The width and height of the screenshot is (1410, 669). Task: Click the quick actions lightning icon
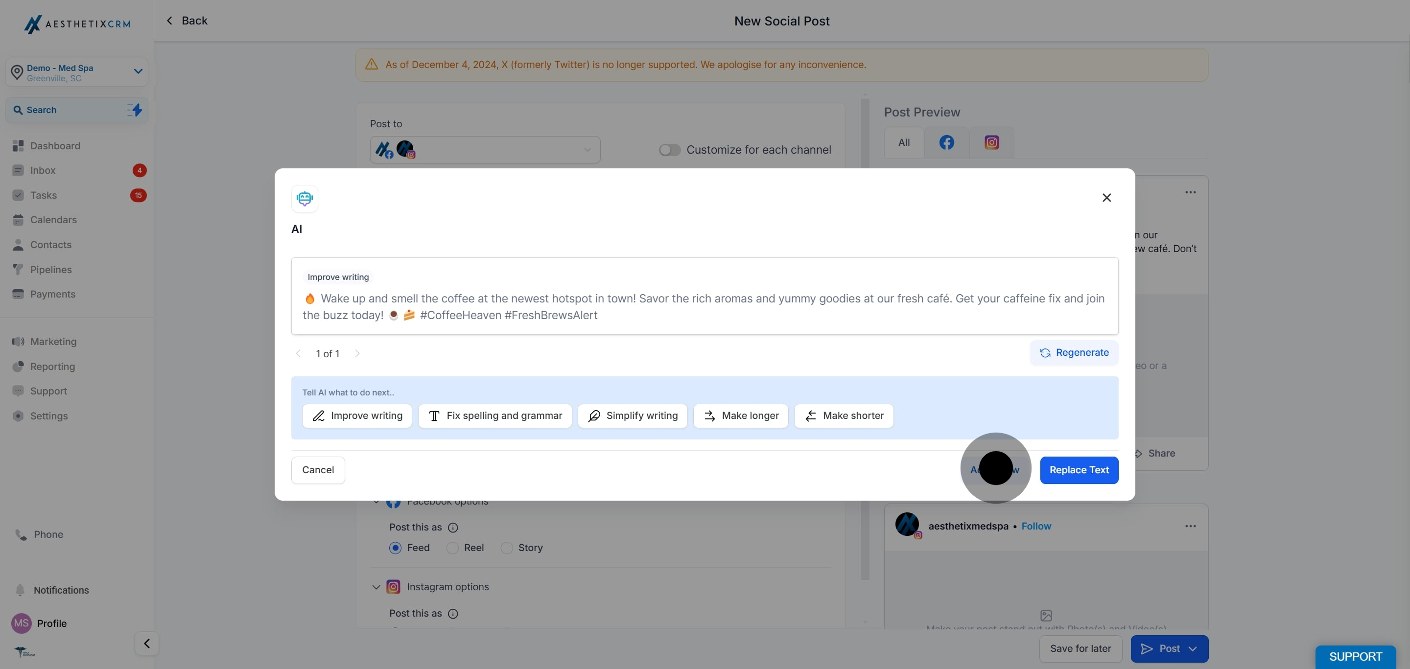click(135, 110)
